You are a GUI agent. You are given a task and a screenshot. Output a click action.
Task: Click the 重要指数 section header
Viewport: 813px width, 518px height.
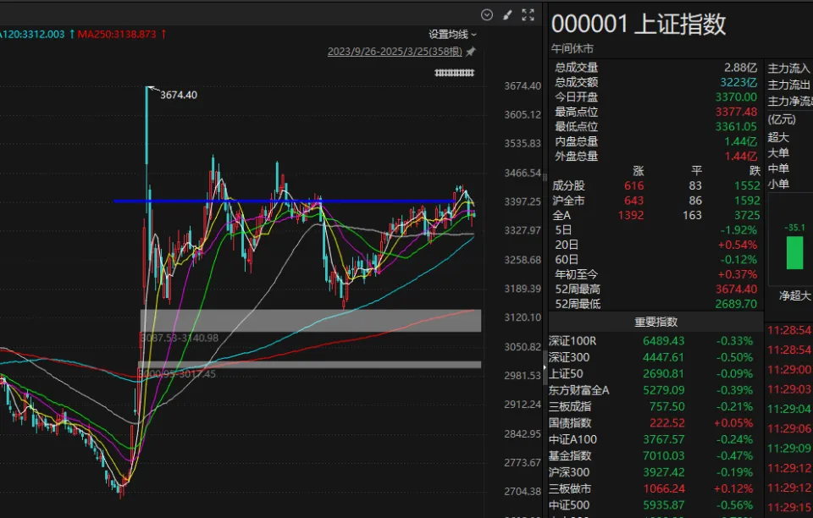[655, 322]
